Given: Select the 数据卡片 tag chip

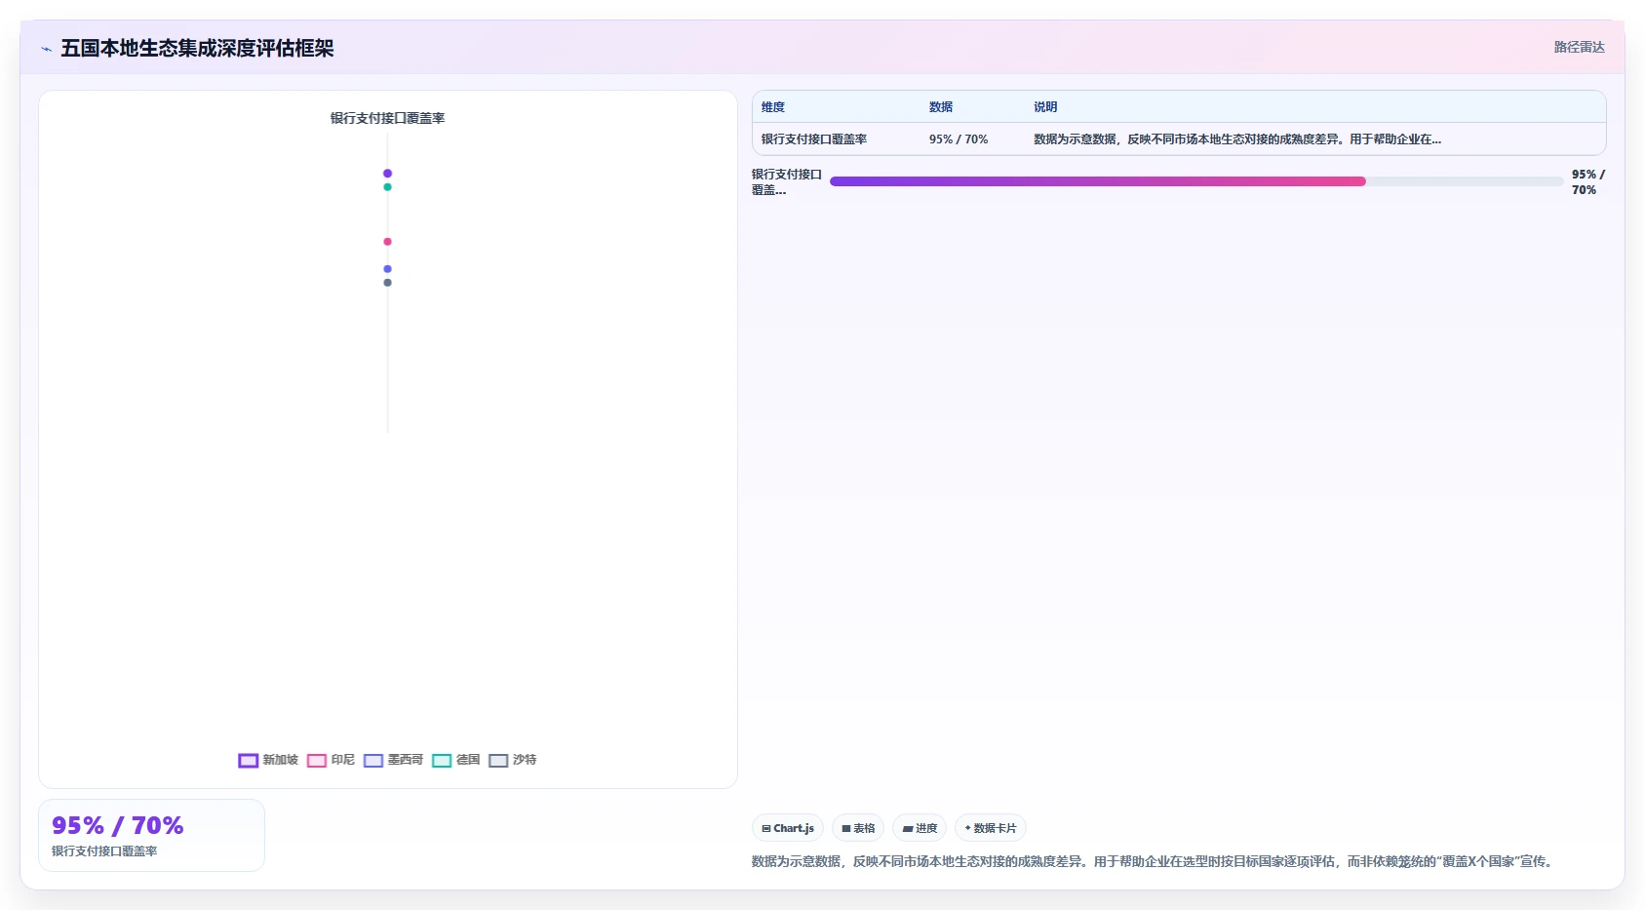Looking at the screenshot, I should [x=991, y=828].
